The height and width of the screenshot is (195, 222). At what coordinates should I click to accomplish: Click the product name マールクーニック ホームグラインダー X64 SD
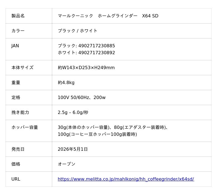tap(108, 16)
